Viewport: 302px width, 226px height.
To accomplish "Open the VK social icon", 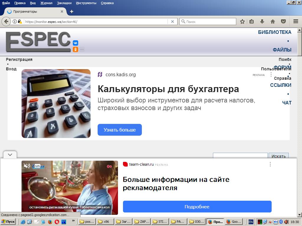I will (75, 43).
